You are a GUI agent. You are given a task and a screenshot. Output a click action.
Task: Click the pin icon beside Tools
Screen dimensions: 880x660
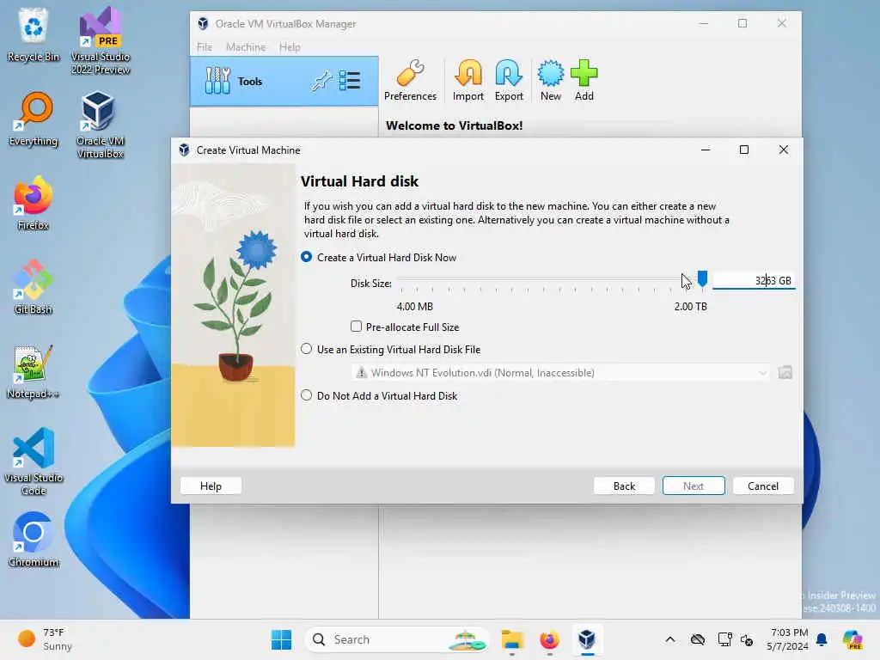321,82
